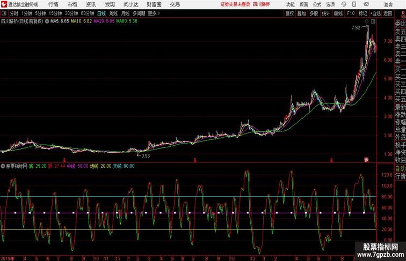
Task: Click the 2019年 label on time axis
Action: (8, 258)
